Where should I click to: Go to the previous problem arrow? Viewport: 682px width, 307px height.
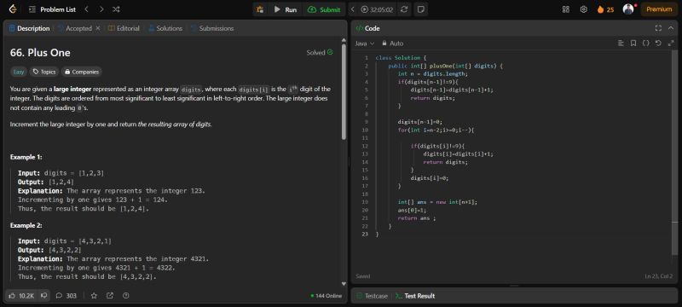coord(86,9)
